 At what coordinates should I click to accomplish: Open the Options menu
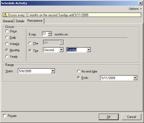tap(135, 9)
